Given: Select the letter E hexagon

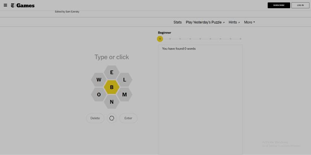Looking at the screenshot, I should [112, 72].
